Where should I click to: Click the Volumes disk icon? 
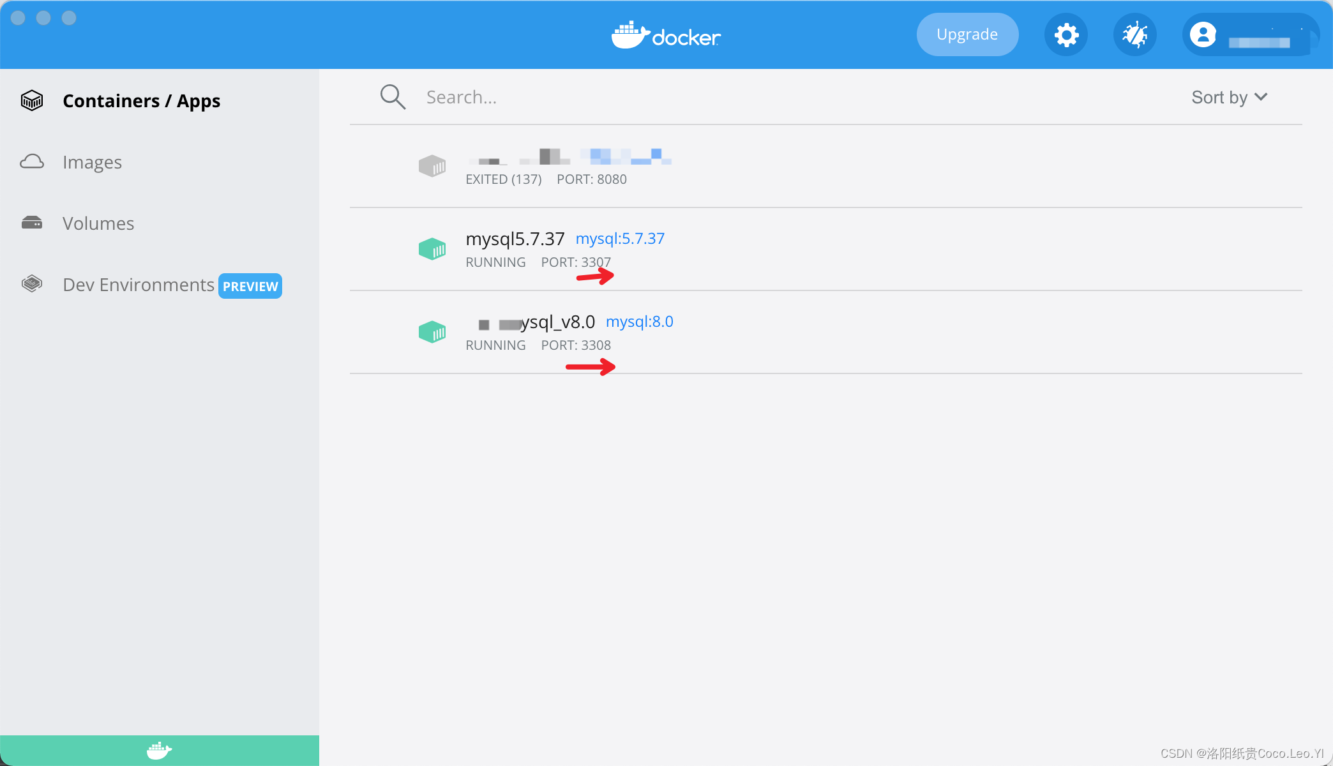(x=32, y=223)
